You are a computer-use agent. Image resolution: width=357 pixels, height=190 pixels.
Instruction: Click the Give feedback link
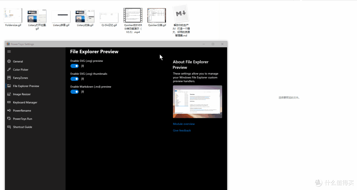click(x=182, y=131)
